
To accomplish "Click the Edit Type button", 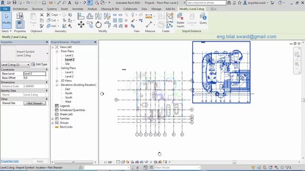I will pos(39,65).
